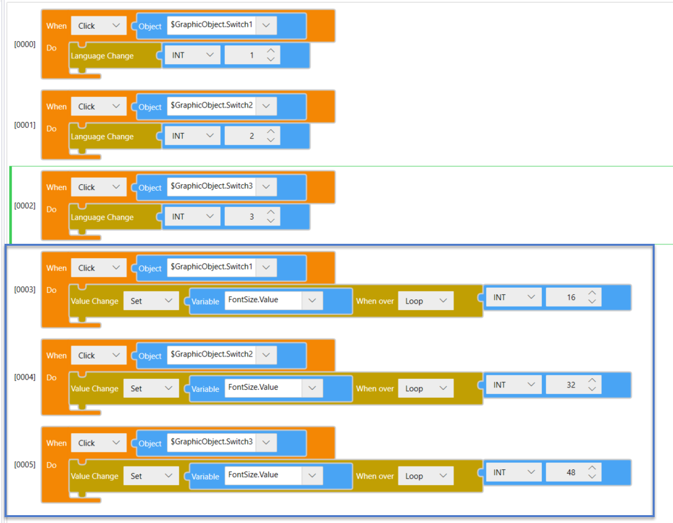Viewport: 673px width, 523px height.
Task: Select script row label [0001]
Action: pyautogui.click(x=25, y=125)
